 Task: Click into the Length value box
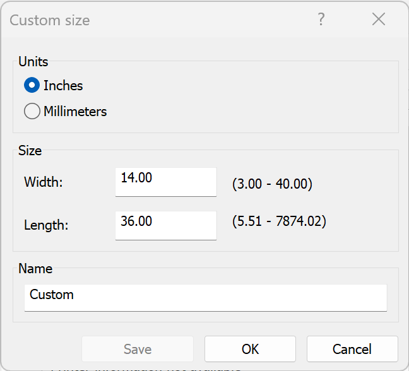point(165,225)
